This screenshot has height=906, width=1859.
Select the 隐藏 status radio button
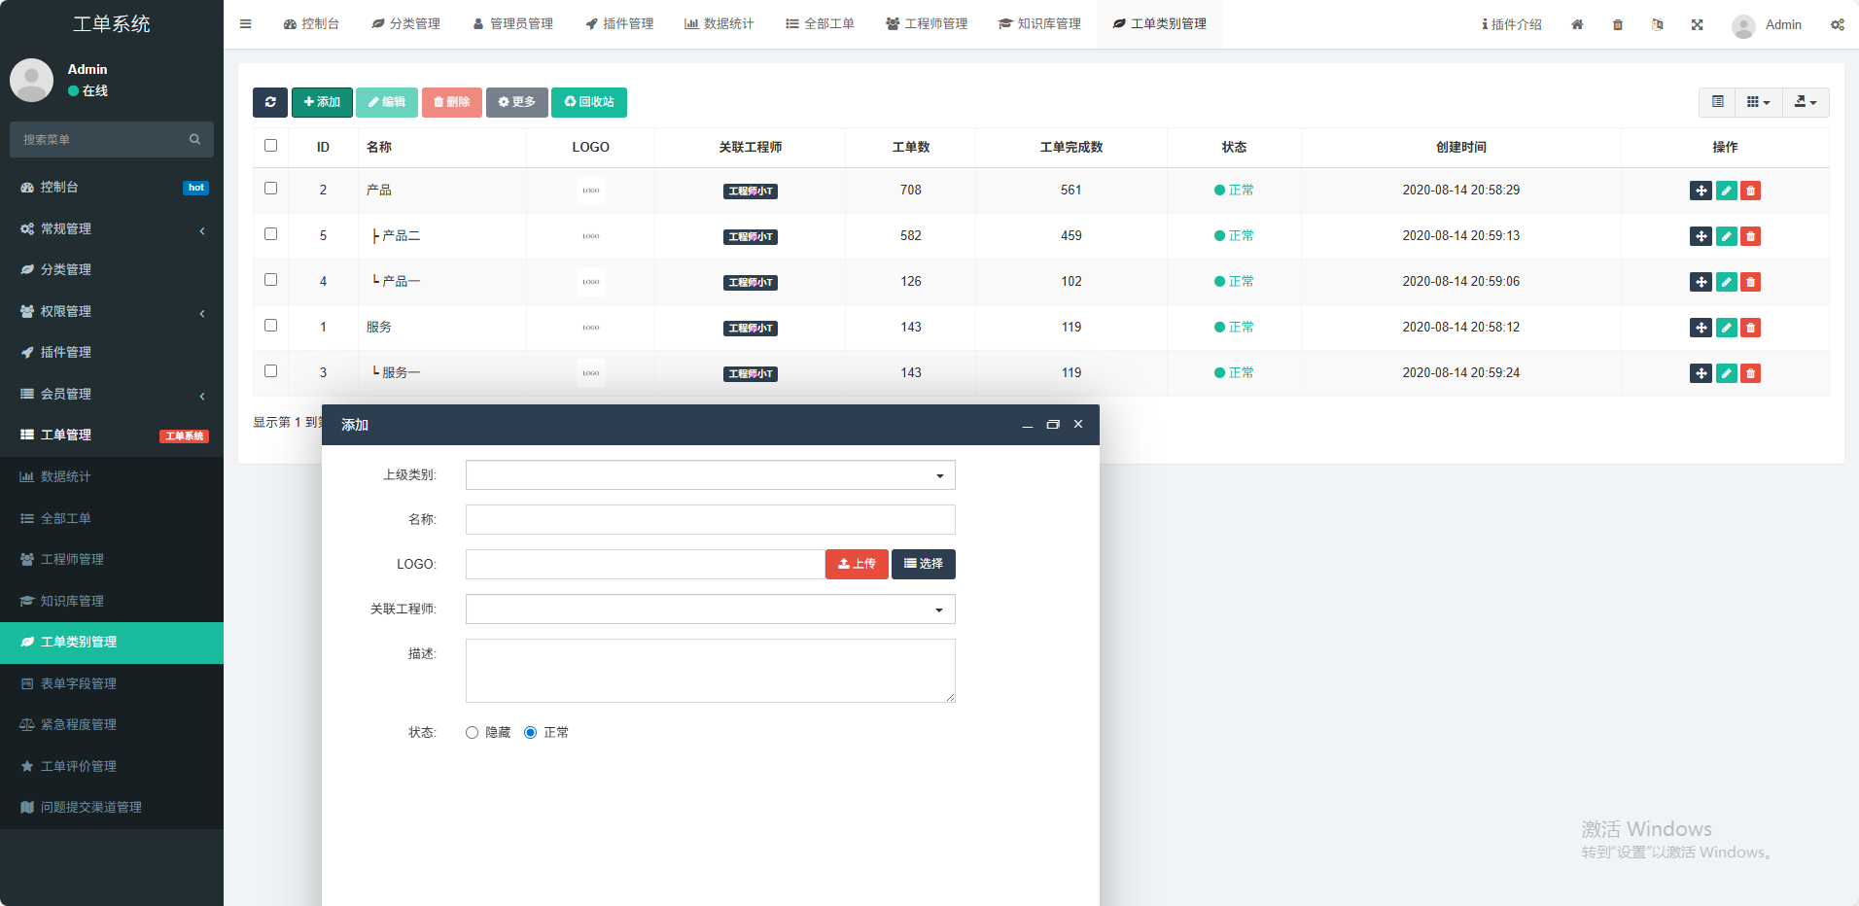pos(473,733)
